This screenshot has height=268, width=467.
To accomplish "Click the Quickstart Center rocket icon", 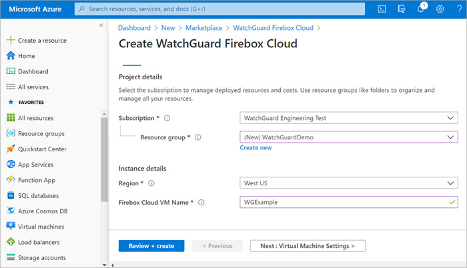I will pyautogui.click(x=11, y=149).
